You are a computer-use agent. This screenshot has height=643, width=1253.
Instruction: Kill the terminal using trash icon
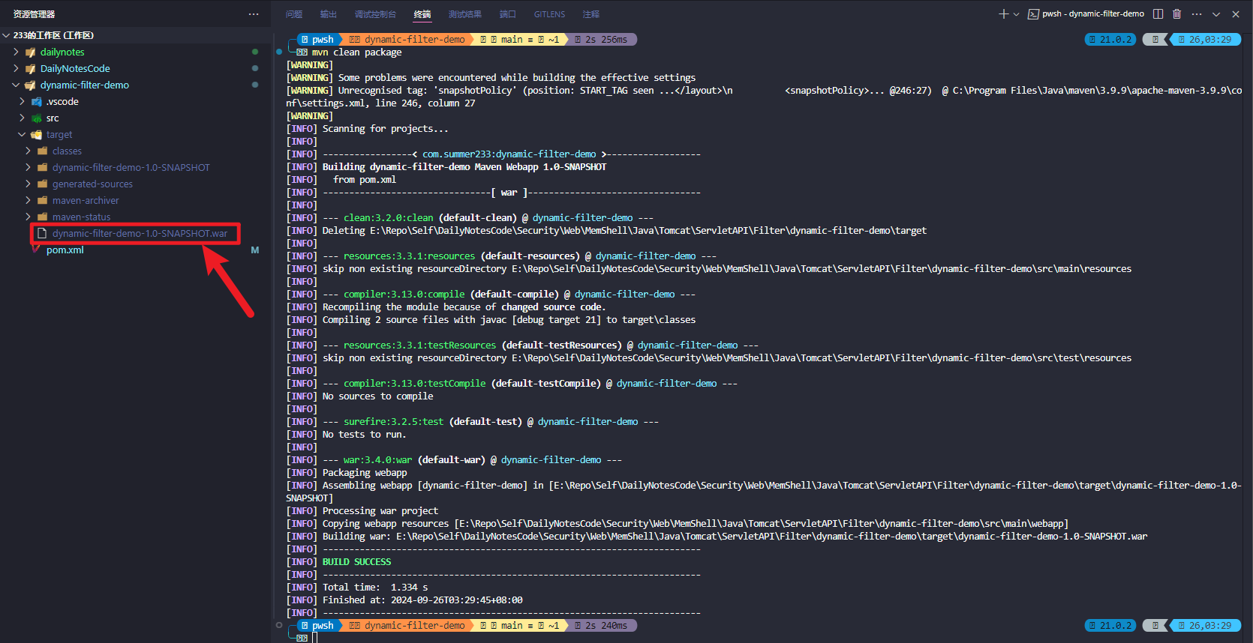pos(1176,14)
